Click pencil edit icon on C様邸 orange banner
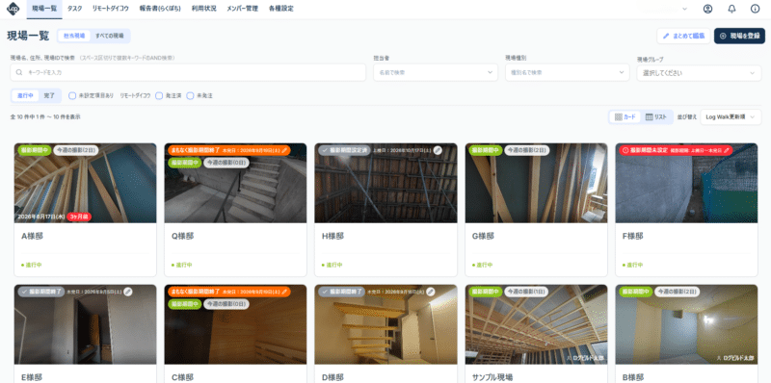The width and height of the screenshot is (771, 383). click(284, 292)
